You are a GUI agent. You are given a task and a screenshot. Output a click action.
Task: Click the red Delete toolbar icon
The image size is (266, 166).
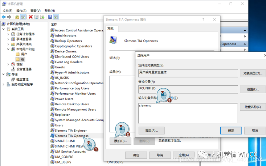(30, 17)
